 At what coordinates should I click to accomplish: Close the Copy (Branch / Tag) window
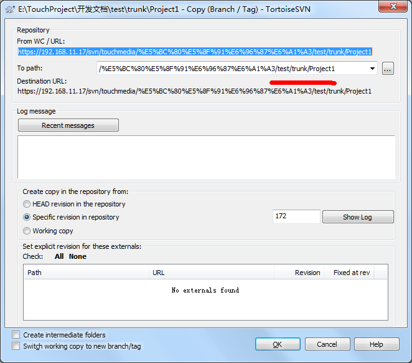[393, 6]
